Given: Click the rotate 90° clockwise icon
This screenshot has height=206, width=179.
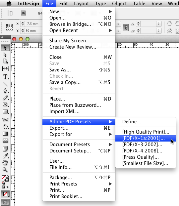Looking at the screenshot, I should [169, 24].
